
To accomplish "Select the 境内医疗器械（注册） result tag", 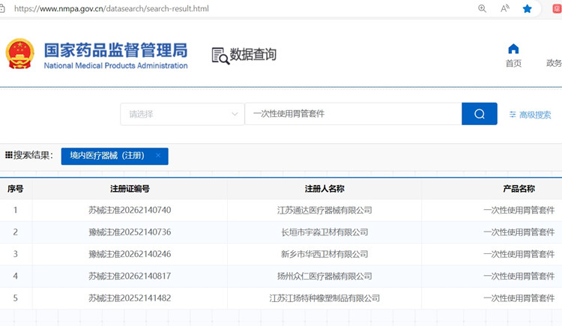I will 115,157.
